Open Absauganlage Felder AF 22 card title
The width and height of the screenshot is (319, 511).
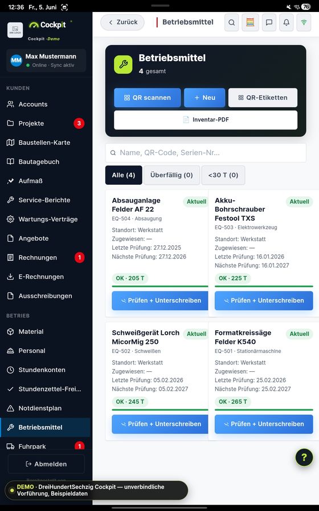pos(136,205)
